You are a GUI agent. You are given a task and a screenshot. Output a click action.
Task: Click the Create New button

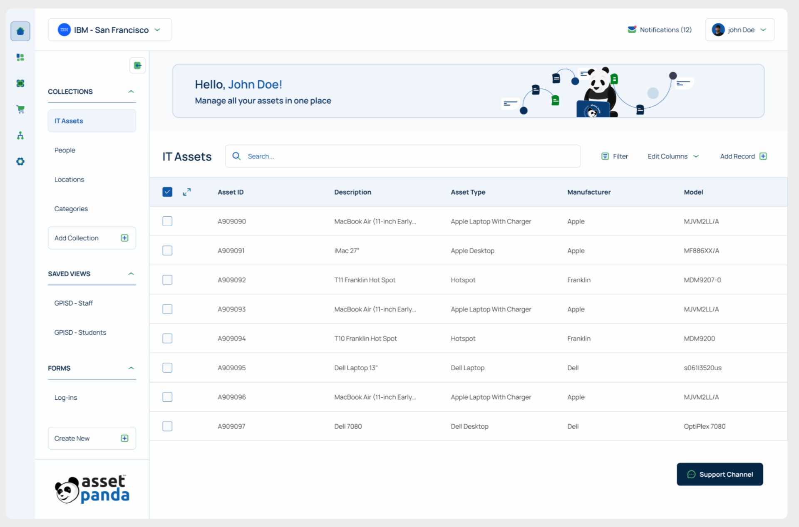(x=92, y=438)
